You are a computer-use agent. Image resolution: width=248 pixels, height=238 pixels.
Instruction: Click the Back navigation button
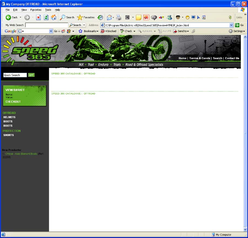coord(12,17)
